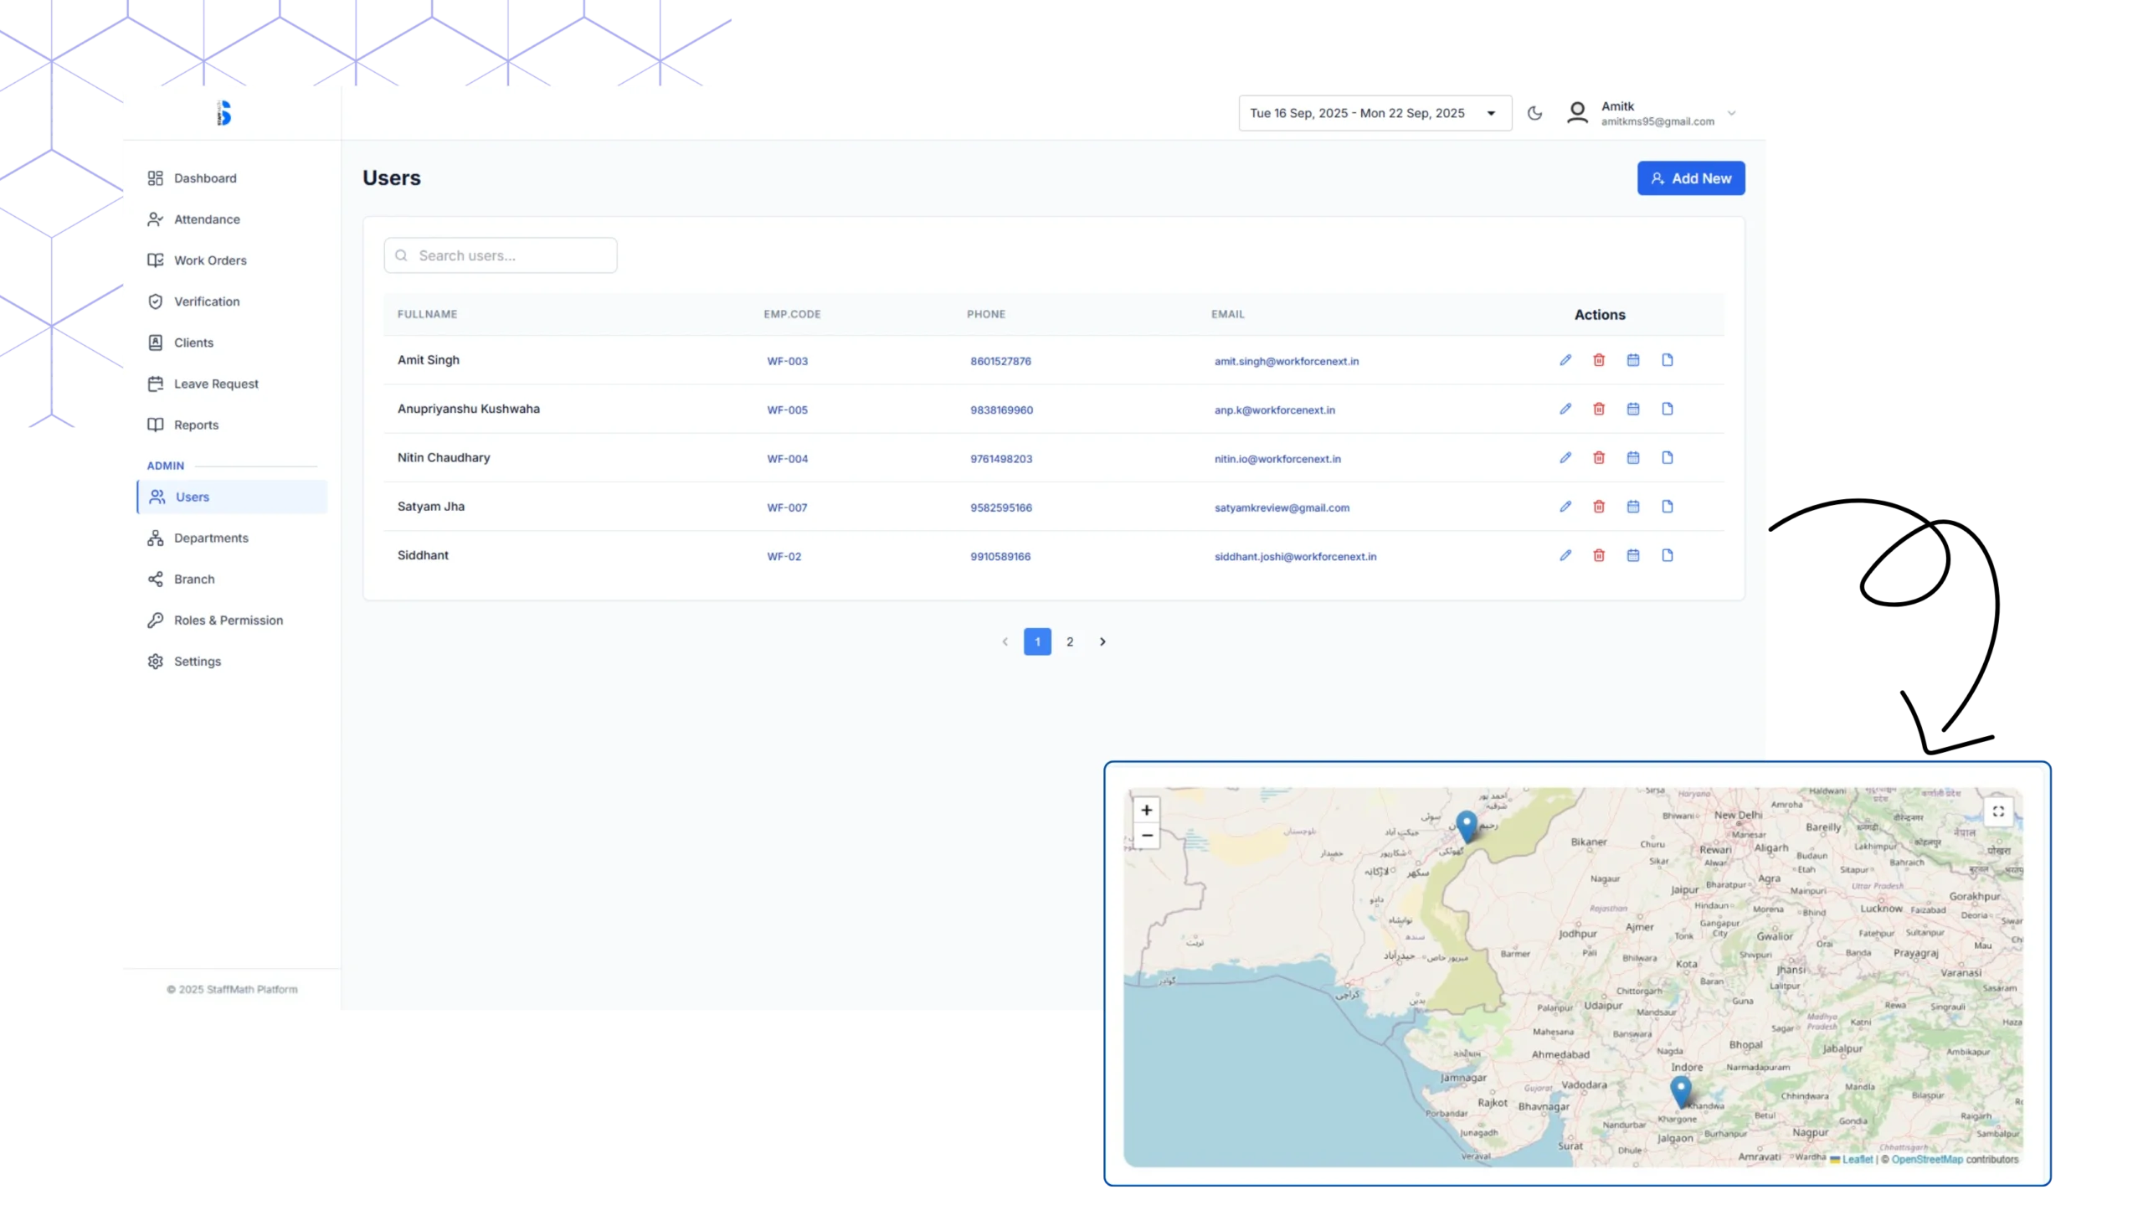The width and height of the screenshot is (2143, 1231).
Task: Navigate to Clients
Action: 193,343
